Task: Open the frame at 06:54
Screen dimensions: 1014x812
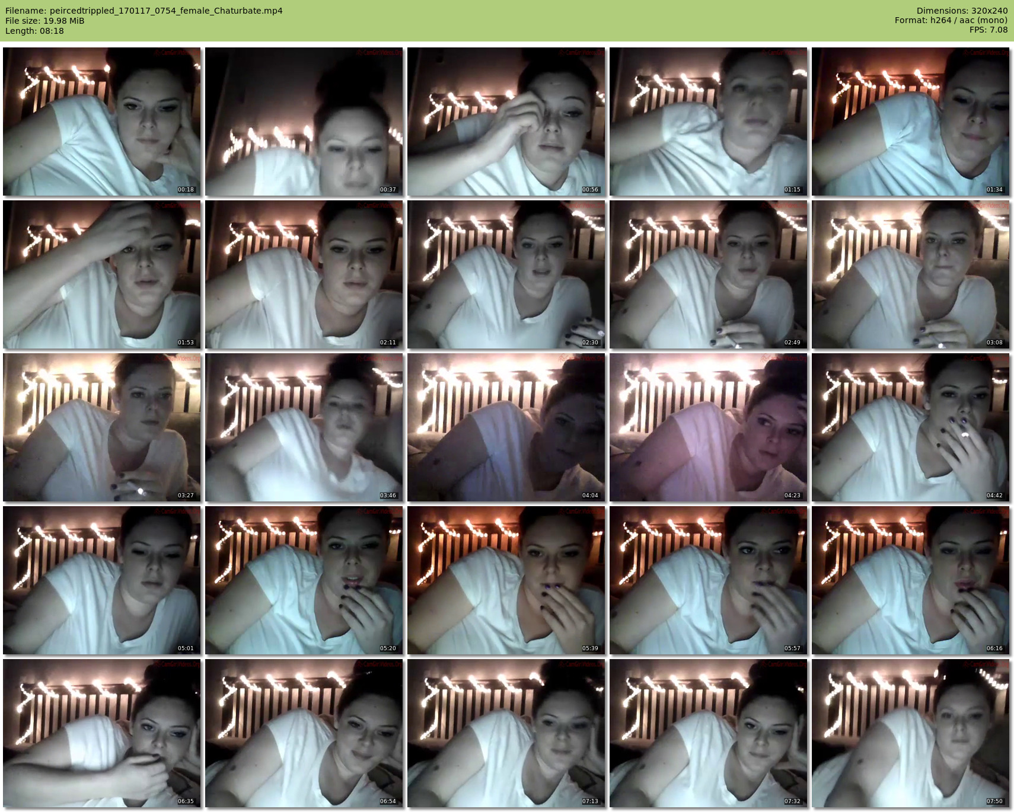Action: tap(304, 733)
